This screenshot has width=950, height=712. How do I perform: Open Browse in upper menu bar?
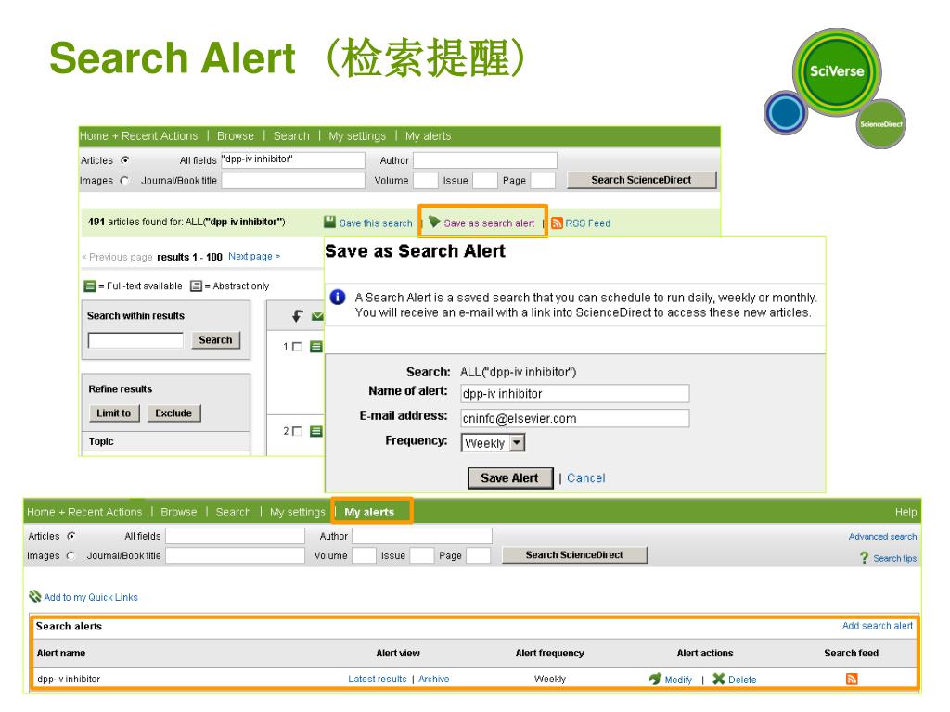pos(235,135)
